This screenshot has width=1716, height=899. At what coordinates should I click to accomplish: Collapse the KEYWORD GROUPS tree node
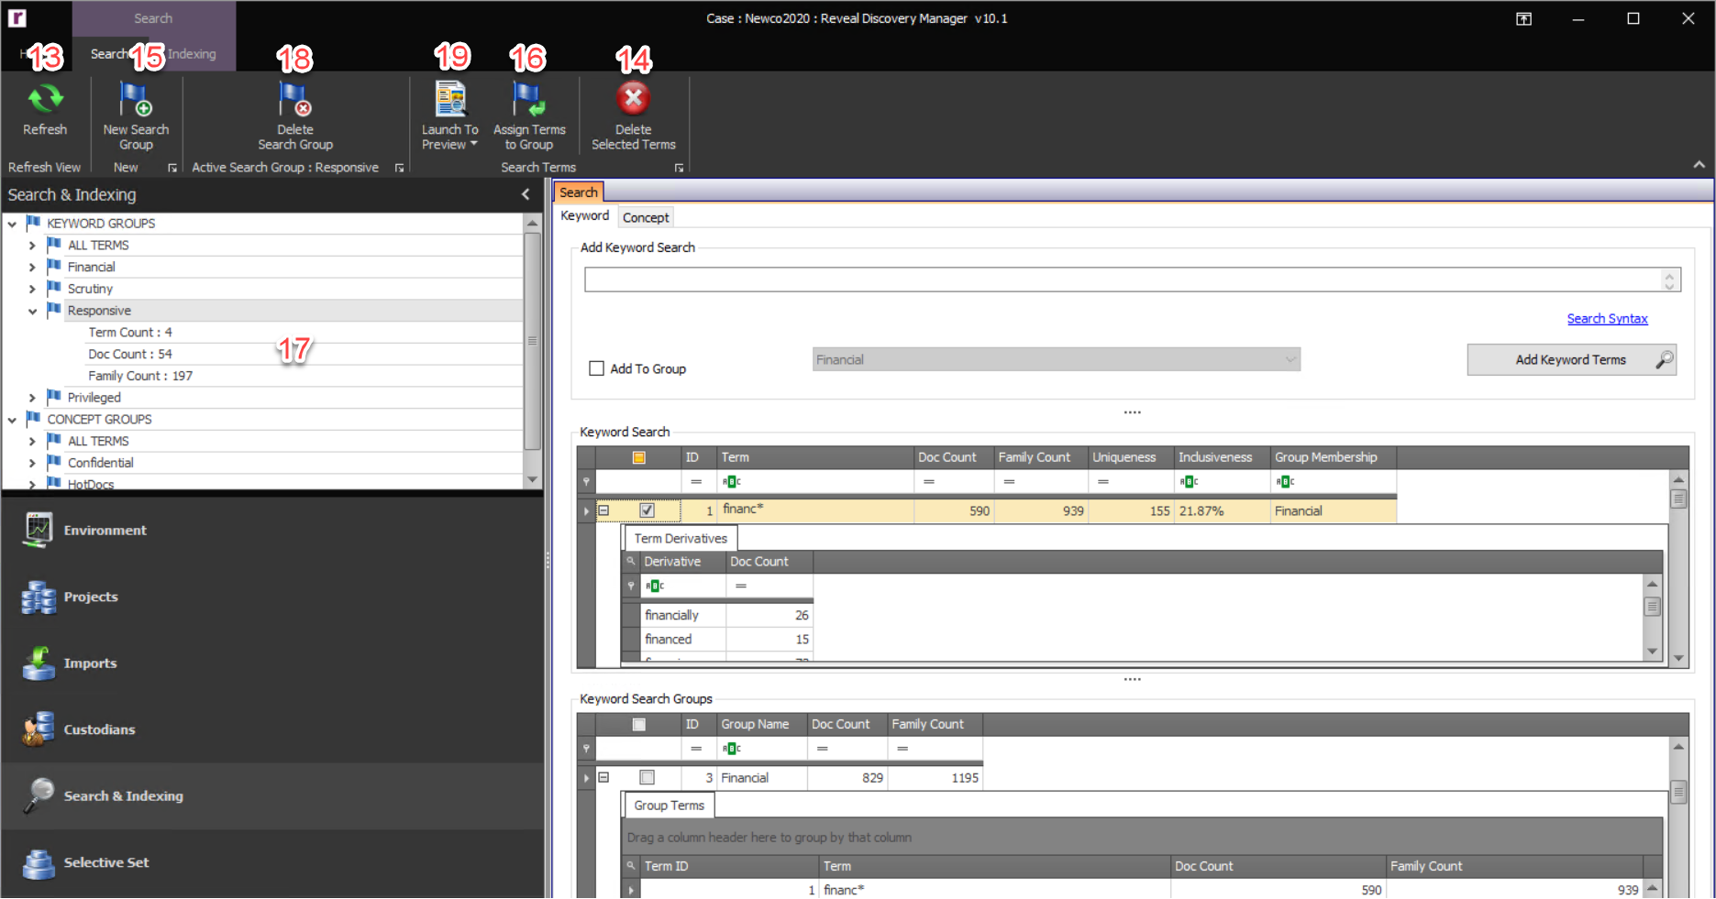pos(12,224)
